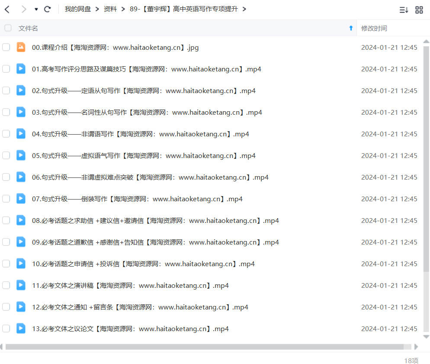
Task: Open file 01.高考写作评分思路及谋篇技巧 mp4
Action: coord(147,69)
